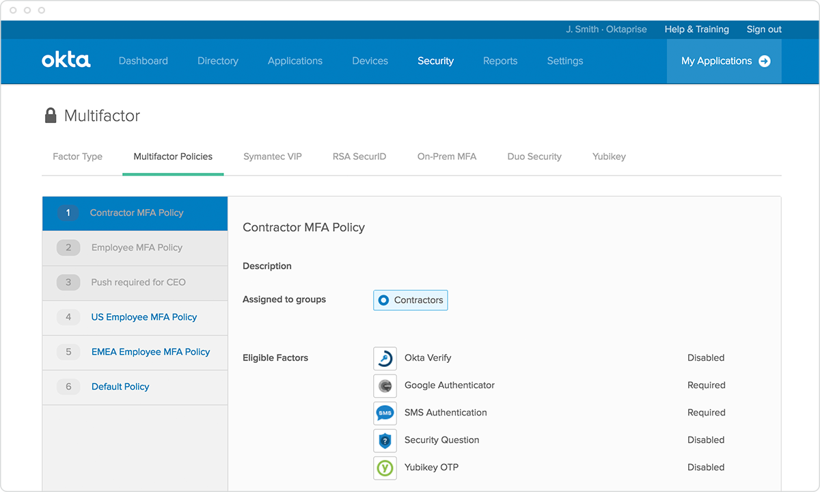This screenshot has height=492, width=820.
Task: Select US Employee MFA Policy
Action: (144, 317)
